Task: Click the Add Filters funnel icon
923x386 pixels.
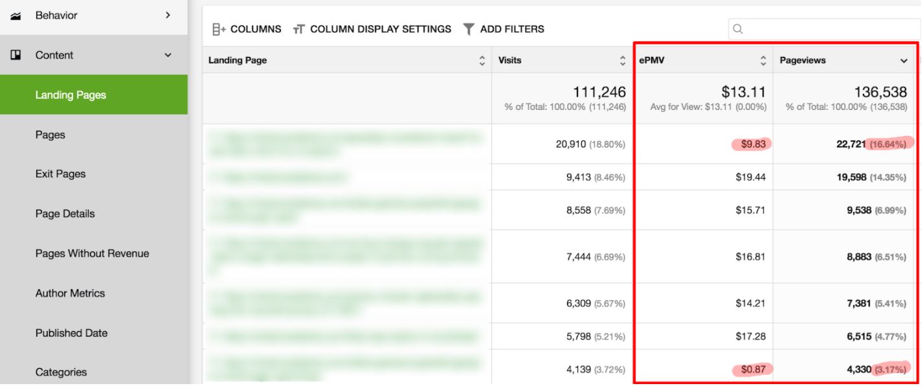Action: [x=469, y=29]
